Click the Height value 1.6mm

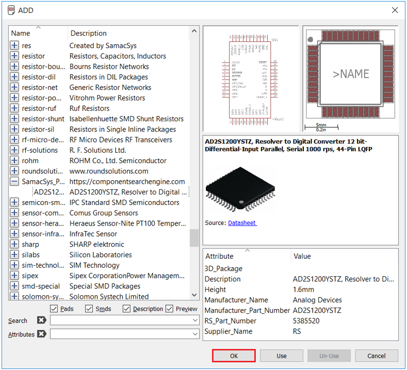303,289
